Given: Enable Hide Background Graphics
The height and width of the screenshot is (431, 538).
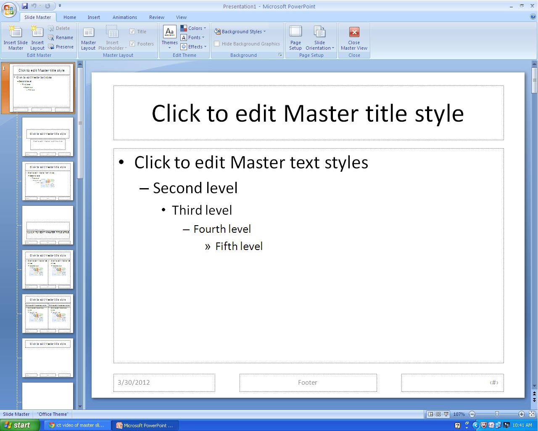Looking at the screenshot, I should (x=216, y=43).
